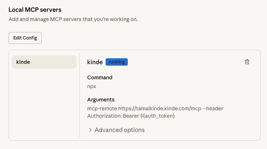Expand the Advanced options chevron
This screenshot has width=267, height=149.
(x=90, y=130)
